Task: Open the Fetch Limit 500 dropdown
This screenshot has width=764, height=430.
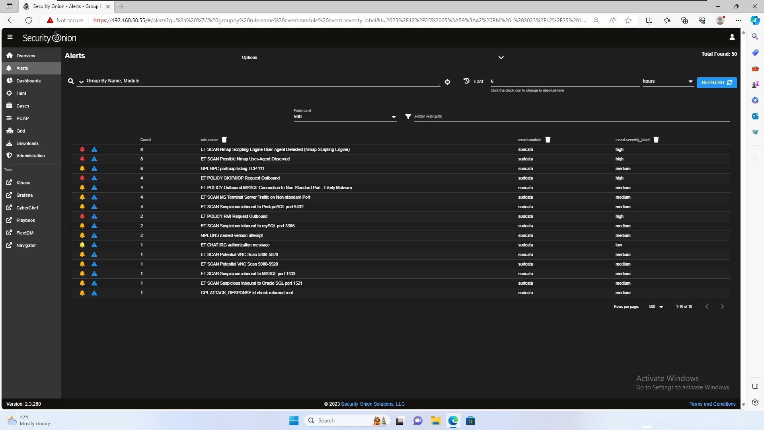Action: point(345,117)
